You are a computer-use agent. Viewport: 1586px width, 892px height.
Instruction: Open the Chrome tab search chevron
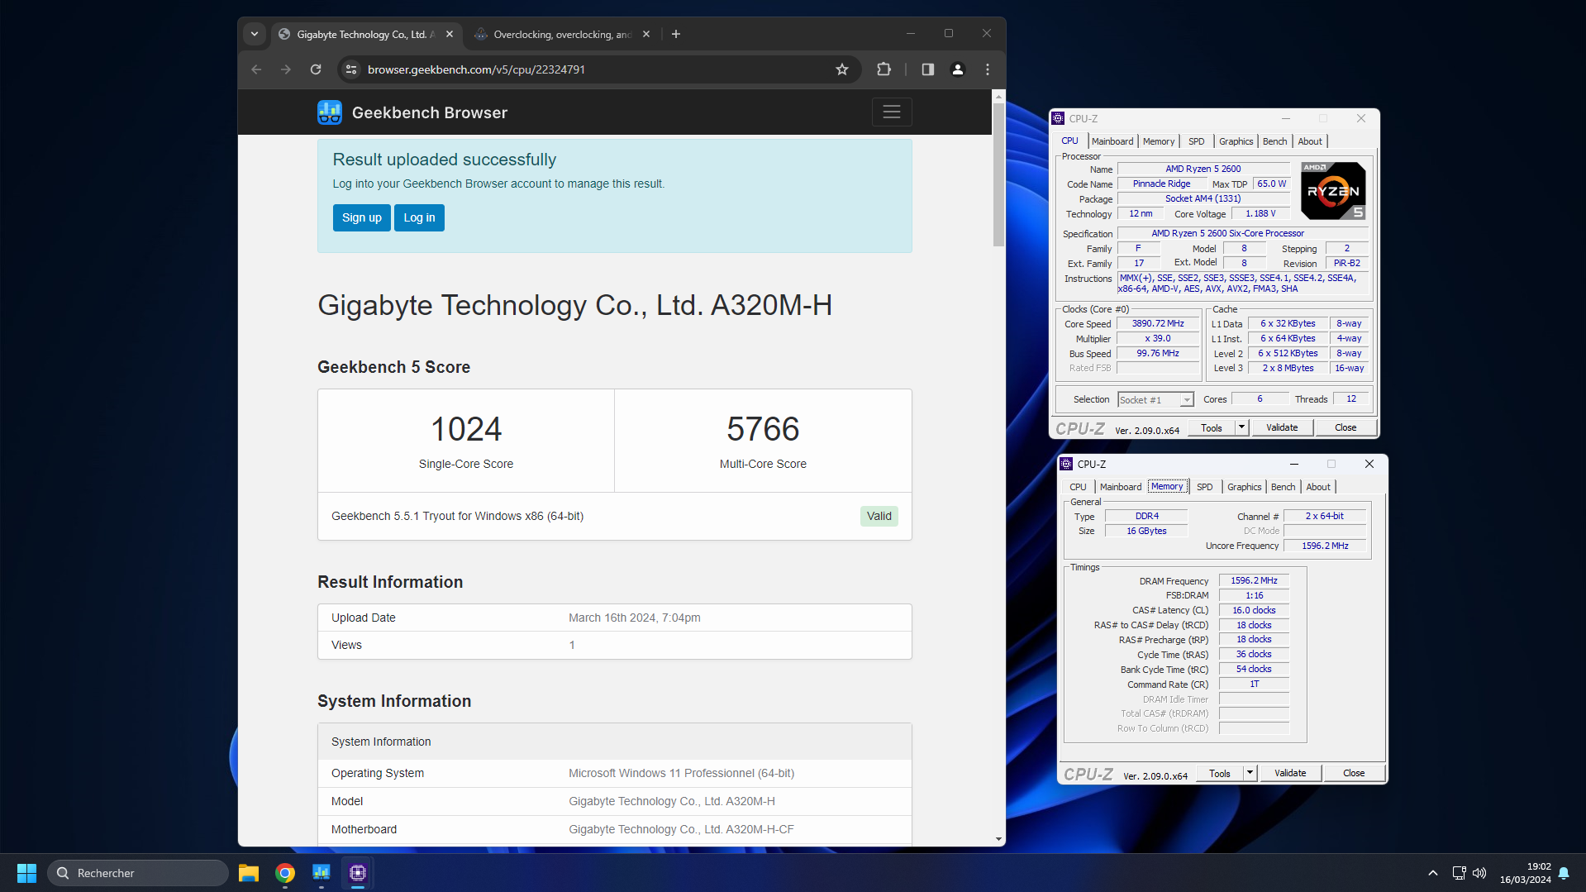pyautogui.click(x=255, y=34)
